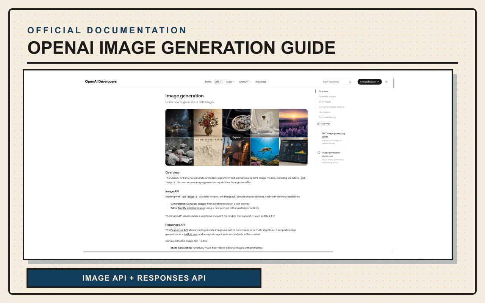This screenshot has height=303, width=485.
Task: Open the API Dashboard button
Action: 369,82
